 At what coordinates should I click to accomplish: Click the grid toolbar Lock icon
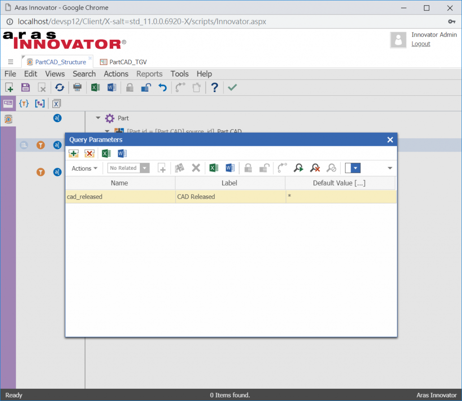[x=248, y=168]
